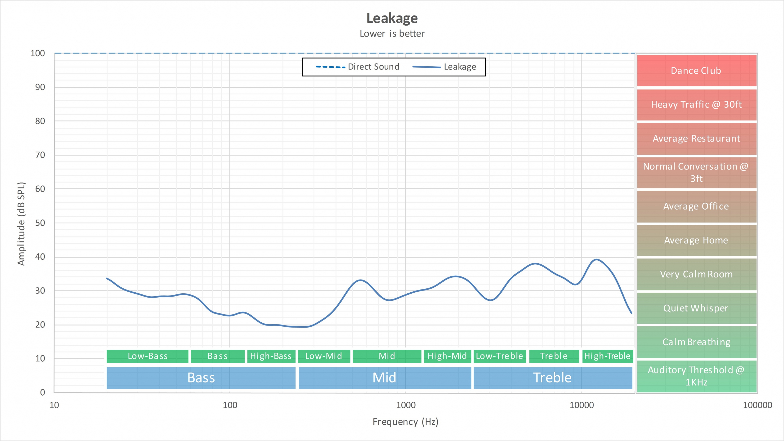Image resolution: width=784 pixels, height=441 pixels.
Task: Click the Average Restaurant level block
Action: (696, 138)
